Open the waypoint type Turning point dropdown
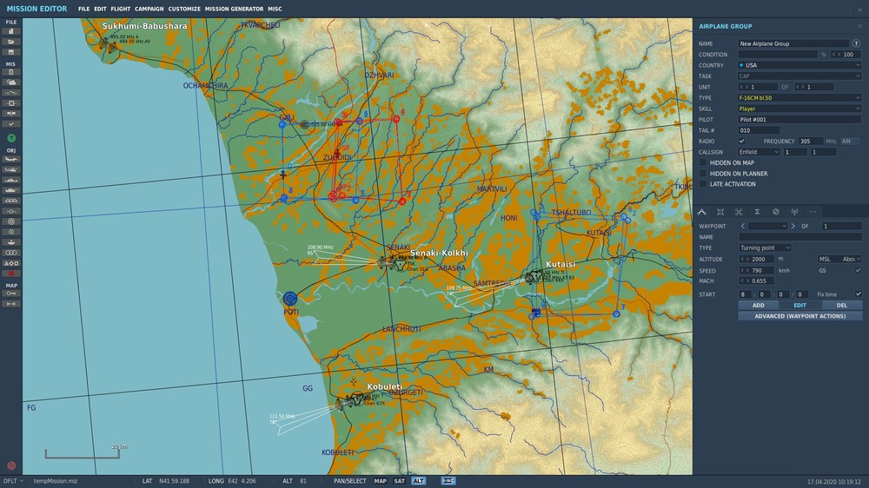This screenshot has height=488, width=869. [x=765, y=247]
